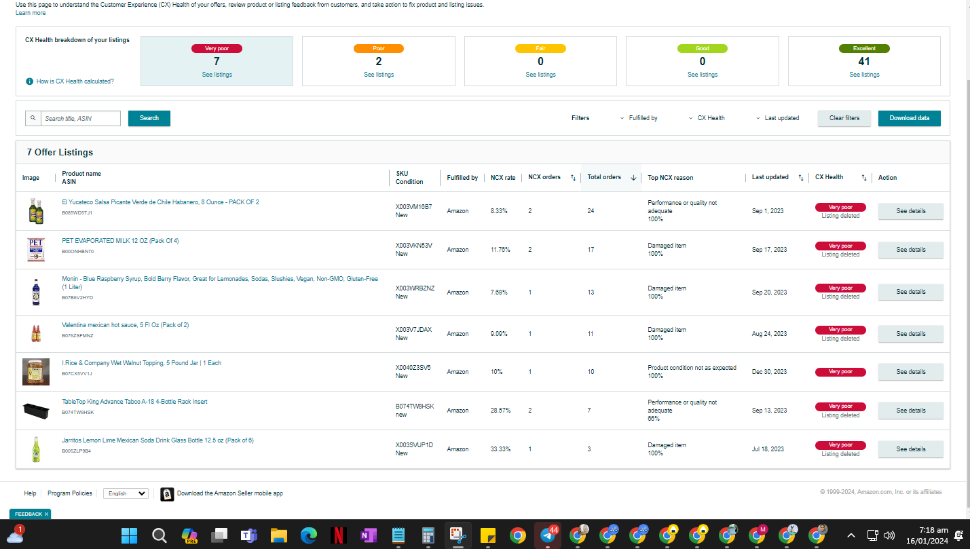Click Download data button
970x549 pixels.
tap(910, 118)
